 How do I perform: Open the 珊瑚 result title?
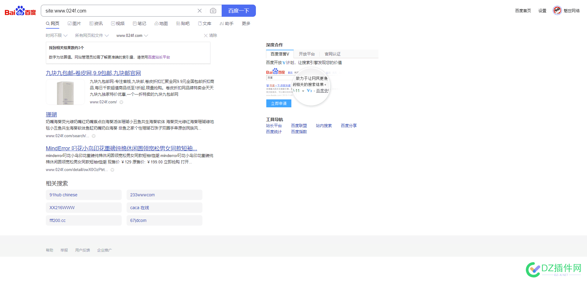51,114
